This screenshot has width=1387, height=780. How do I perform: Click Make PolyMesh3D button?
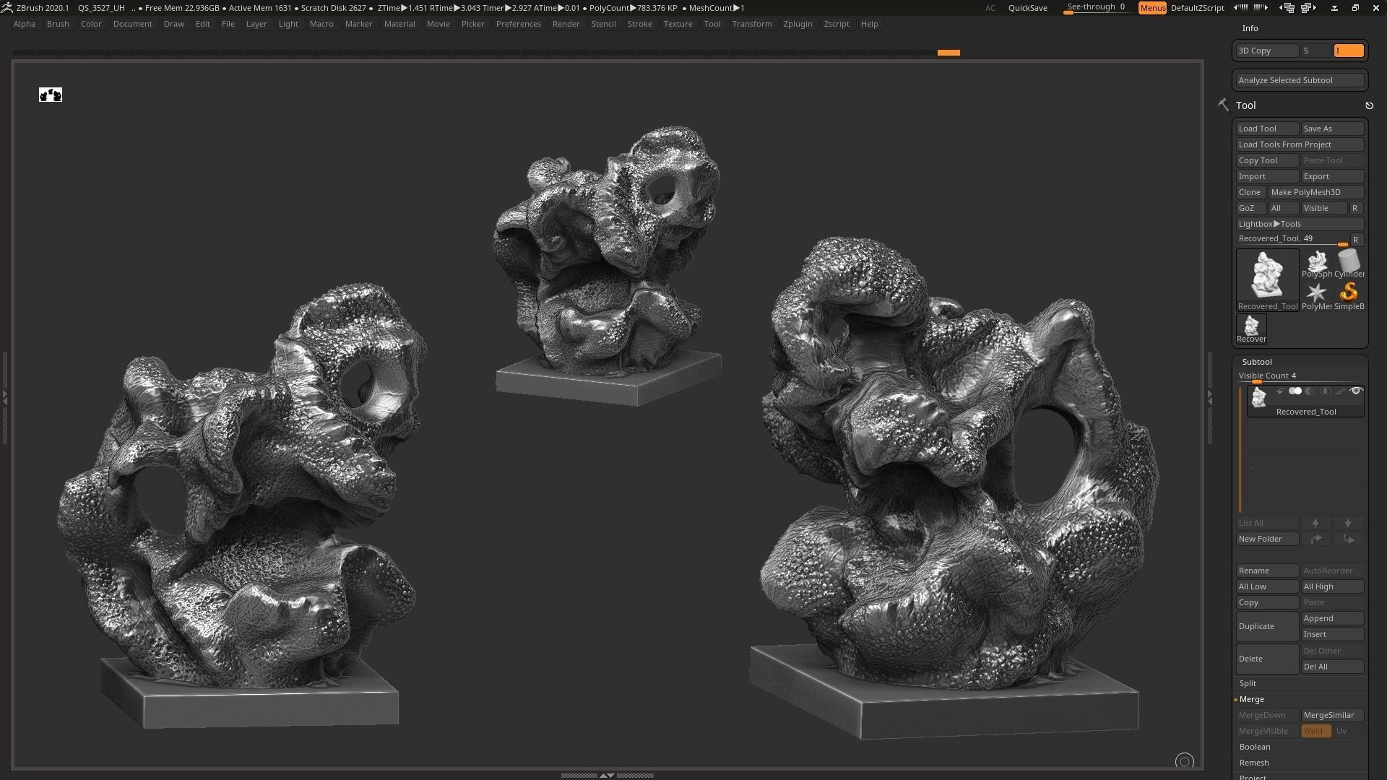tap(1315, 192)
